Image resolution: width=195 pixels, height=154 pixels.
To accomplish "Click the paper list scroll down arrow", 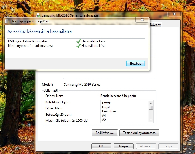I will (151, 120).
